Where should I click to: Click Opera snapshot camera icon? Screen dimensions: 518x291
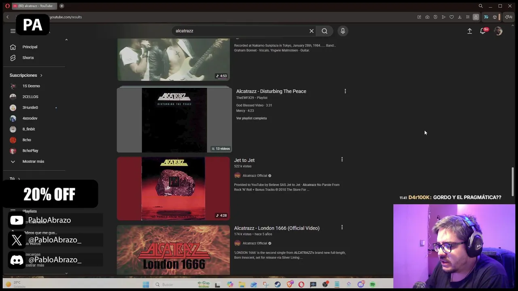pos(427,17)
